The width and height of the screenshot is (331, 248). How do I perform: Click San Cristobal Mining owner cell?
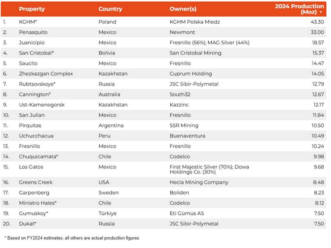pos(195,53)
